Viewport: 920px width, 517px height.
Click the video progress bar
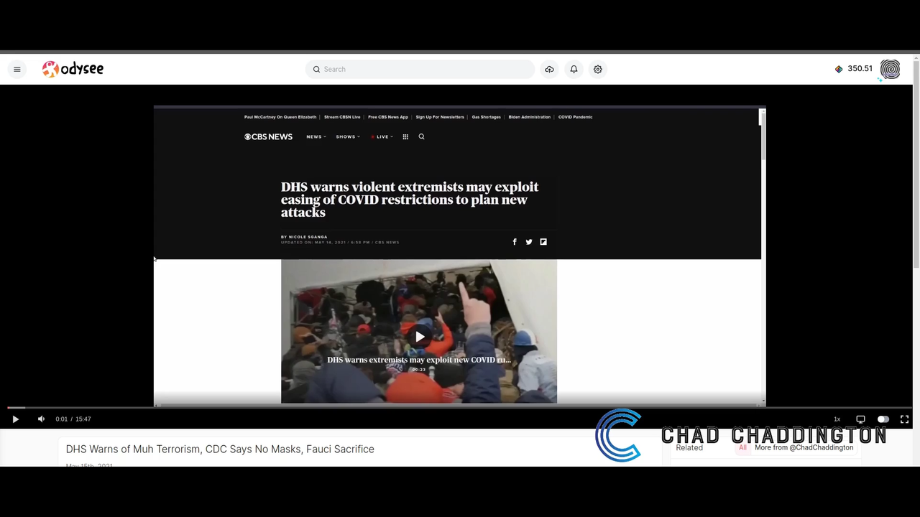coord(460,407)
